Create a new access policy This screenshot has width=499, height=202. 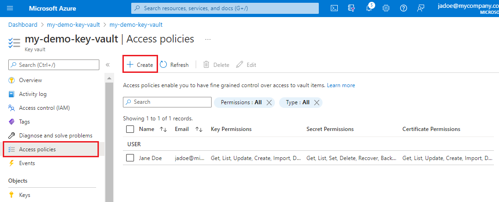(140, 65)
